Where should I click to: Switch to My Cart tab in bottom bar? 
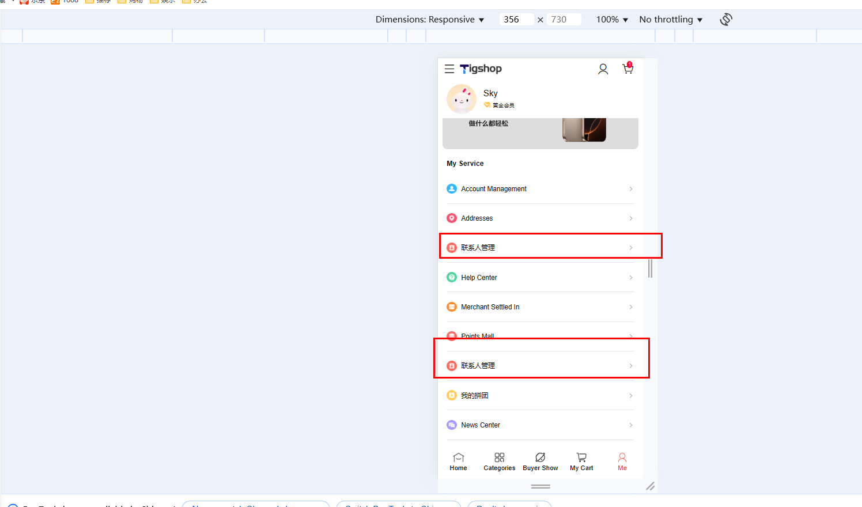tap(581, 461)
